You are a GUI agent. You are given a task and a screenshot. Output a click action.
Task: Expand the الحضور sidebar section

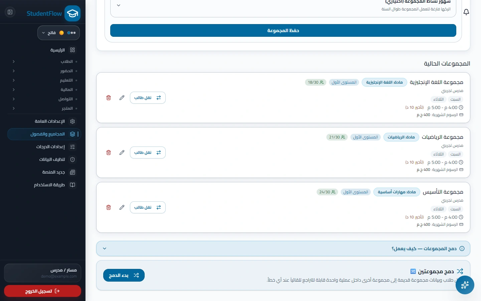44,71
